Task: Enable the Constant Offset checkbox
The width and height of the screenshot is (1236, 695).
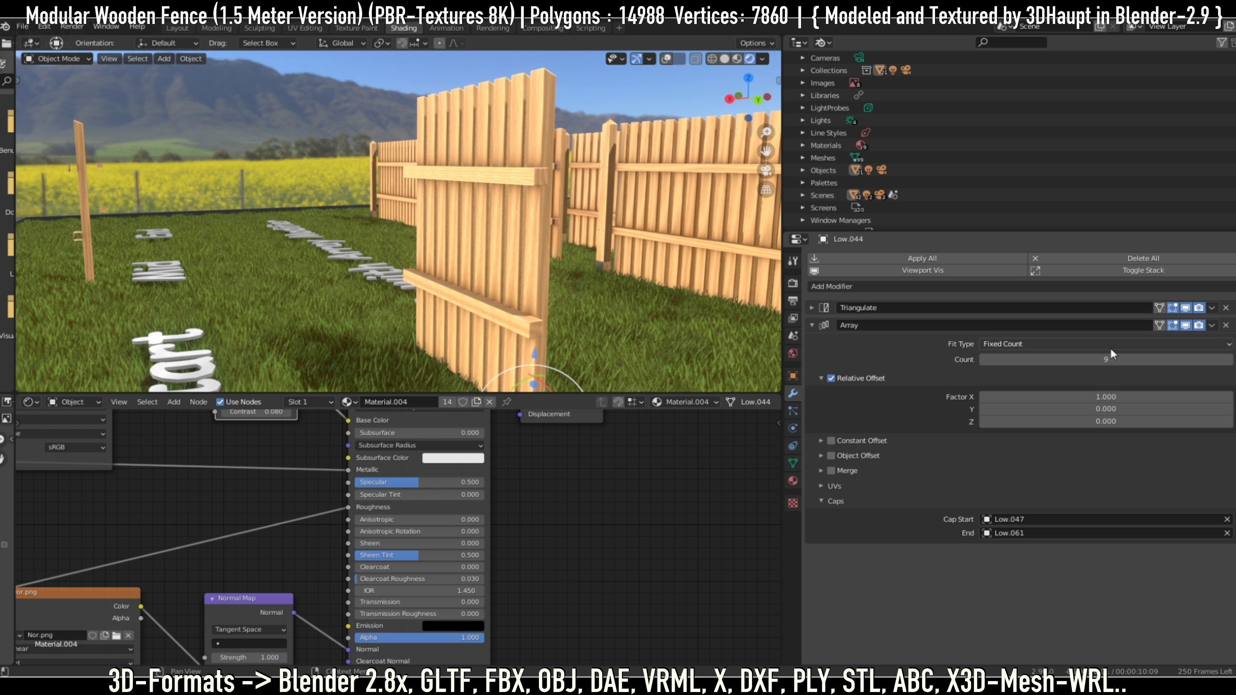Action: coord(831,441)
